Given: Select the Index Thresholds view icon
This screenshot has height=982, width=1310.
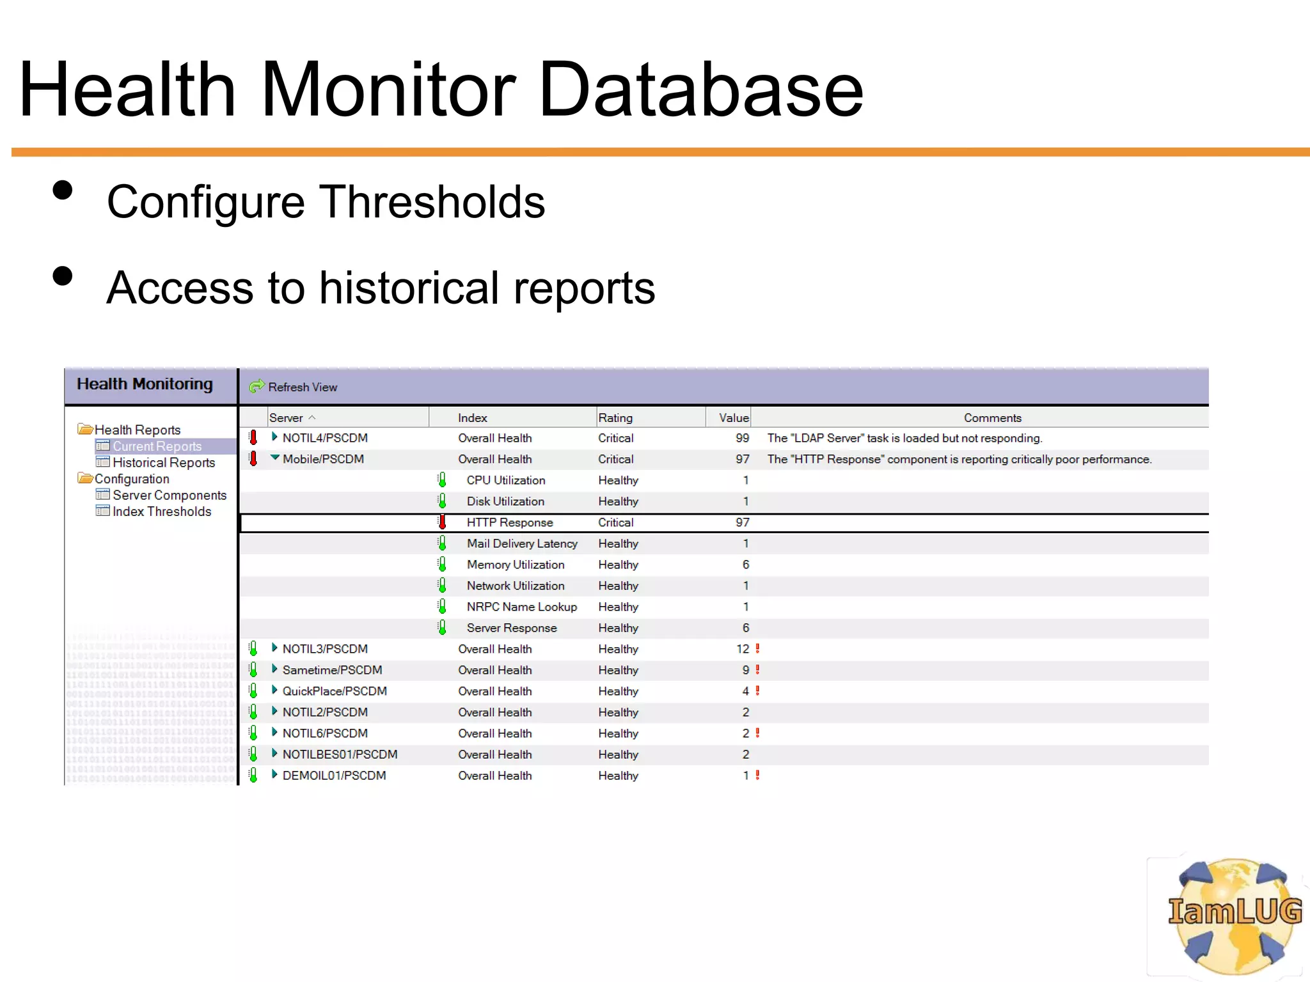Looking at the screenshot, I should point(102,510).
